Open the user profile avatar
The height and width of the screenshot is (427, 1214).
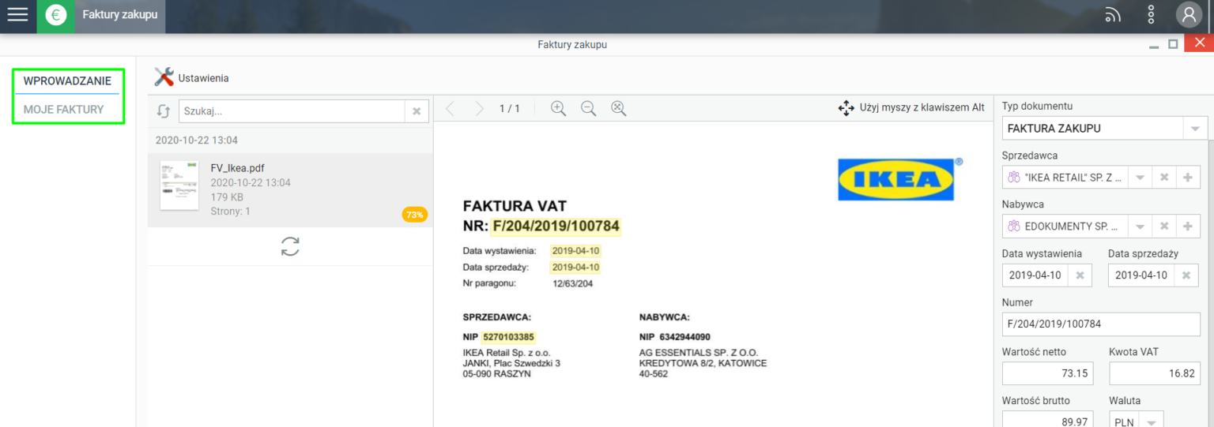pyautogui.click(x=1189, y=15)
